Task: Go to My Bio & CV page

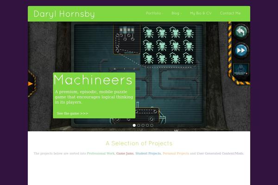Action: click(201, 13)
